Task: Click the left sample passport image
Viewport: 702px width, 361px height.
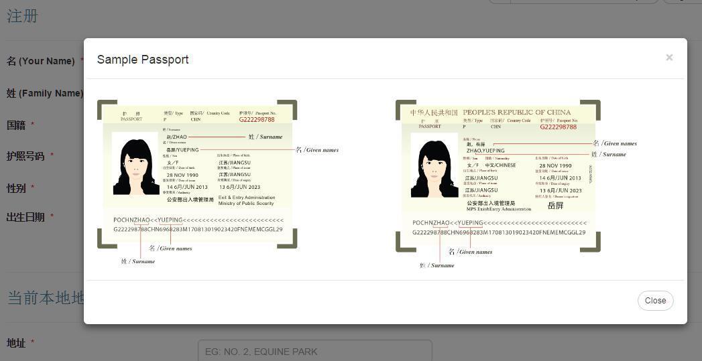Action: pyautogui.click(x=197, y=174)
